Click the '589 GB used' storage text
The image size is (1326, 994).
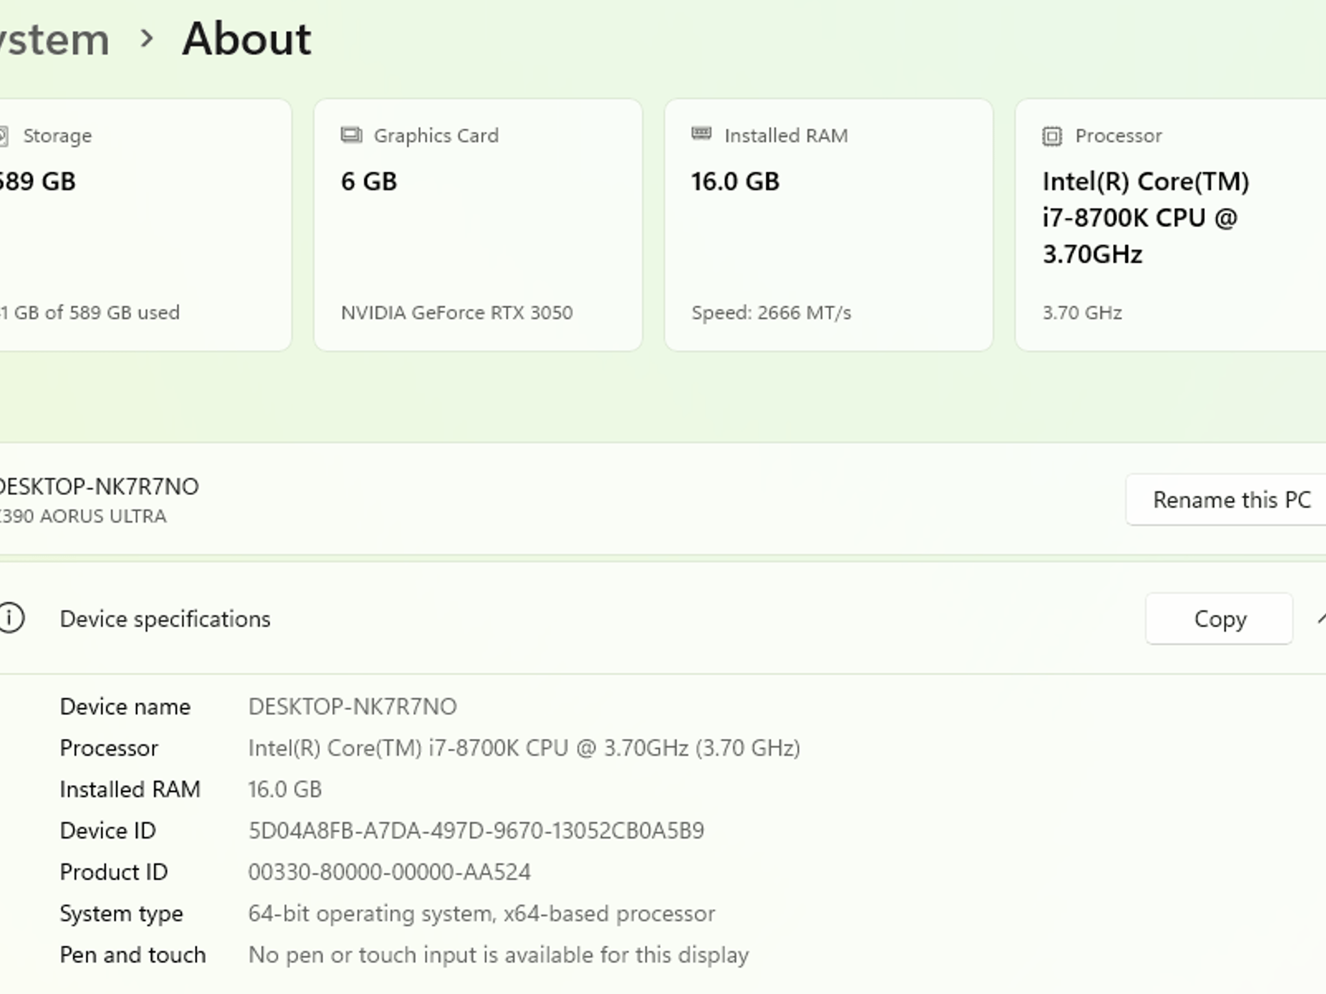point(90,313)
